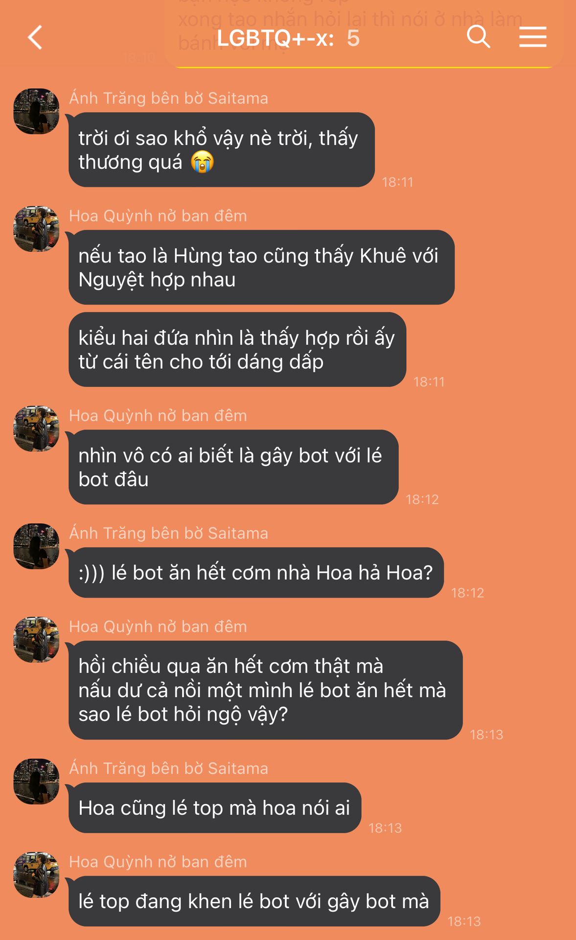576x940 pixels.
Task: Tap the 'lé bot ăn hết cơm' message
Action: coord(256,573)
